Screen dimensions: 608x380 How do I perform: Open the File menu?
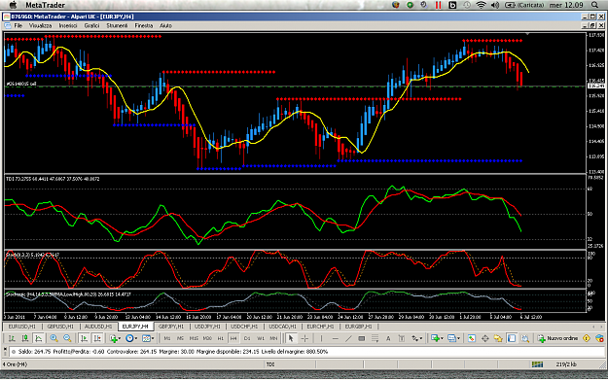click(18, 25)
